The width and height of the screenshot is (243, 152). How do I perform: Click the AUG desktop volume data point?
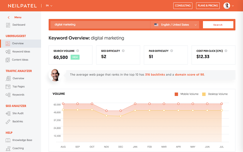[63, 110]
